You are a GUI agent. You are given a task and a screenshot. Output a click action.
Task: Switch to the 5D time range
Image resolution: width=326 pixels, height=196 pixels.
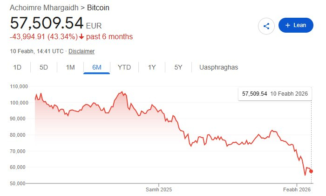pyautogui.click(x=44, y=67)
